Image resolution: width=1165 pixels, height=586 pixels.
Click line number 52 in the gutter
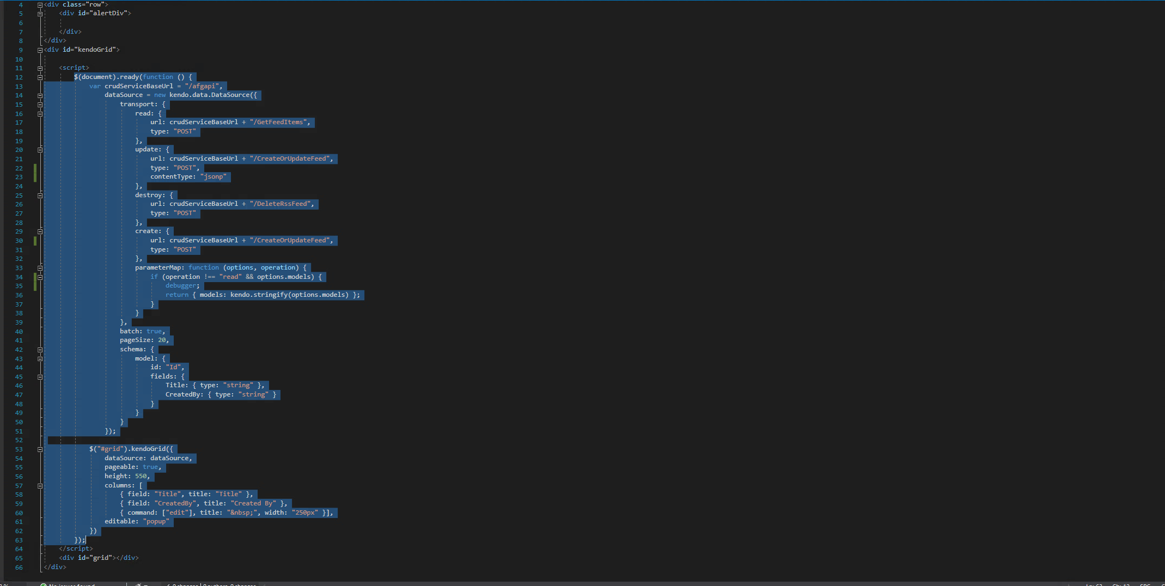pyautogui.click(x=19, y=440)
